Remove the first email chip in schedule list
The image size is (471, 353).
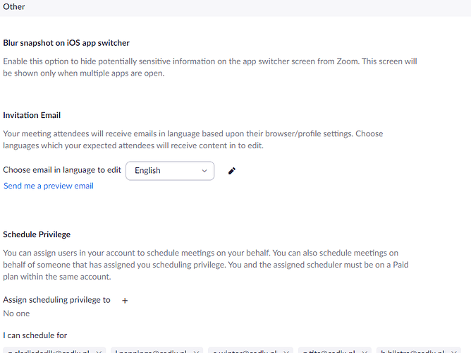(97, 351)
